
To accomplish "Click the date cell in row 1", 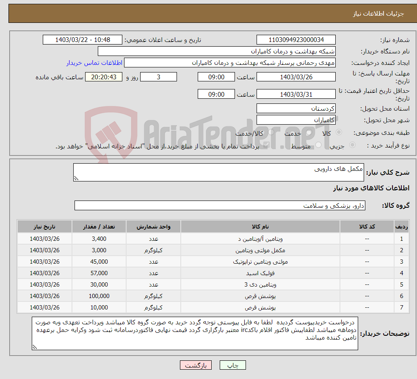I will [x=44, y=239].
